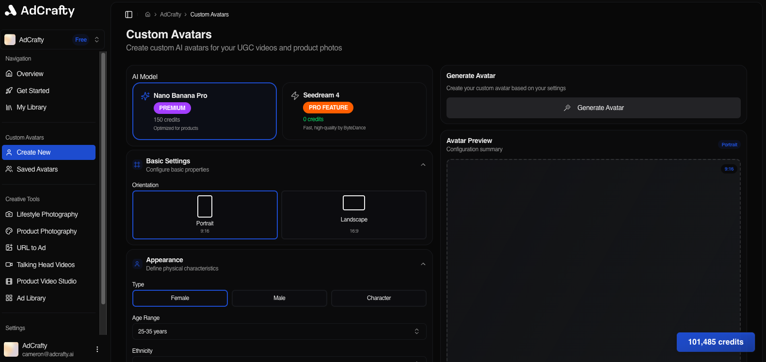Select the Nano Banana Pro model
The image size is (766, 362).
tap(205, 111)
